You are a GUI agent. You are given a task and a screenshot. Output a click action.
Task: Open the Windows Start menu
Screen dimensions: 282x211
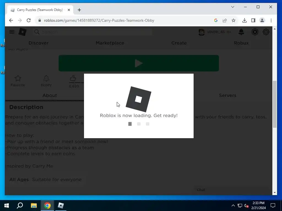coord(7,206)
